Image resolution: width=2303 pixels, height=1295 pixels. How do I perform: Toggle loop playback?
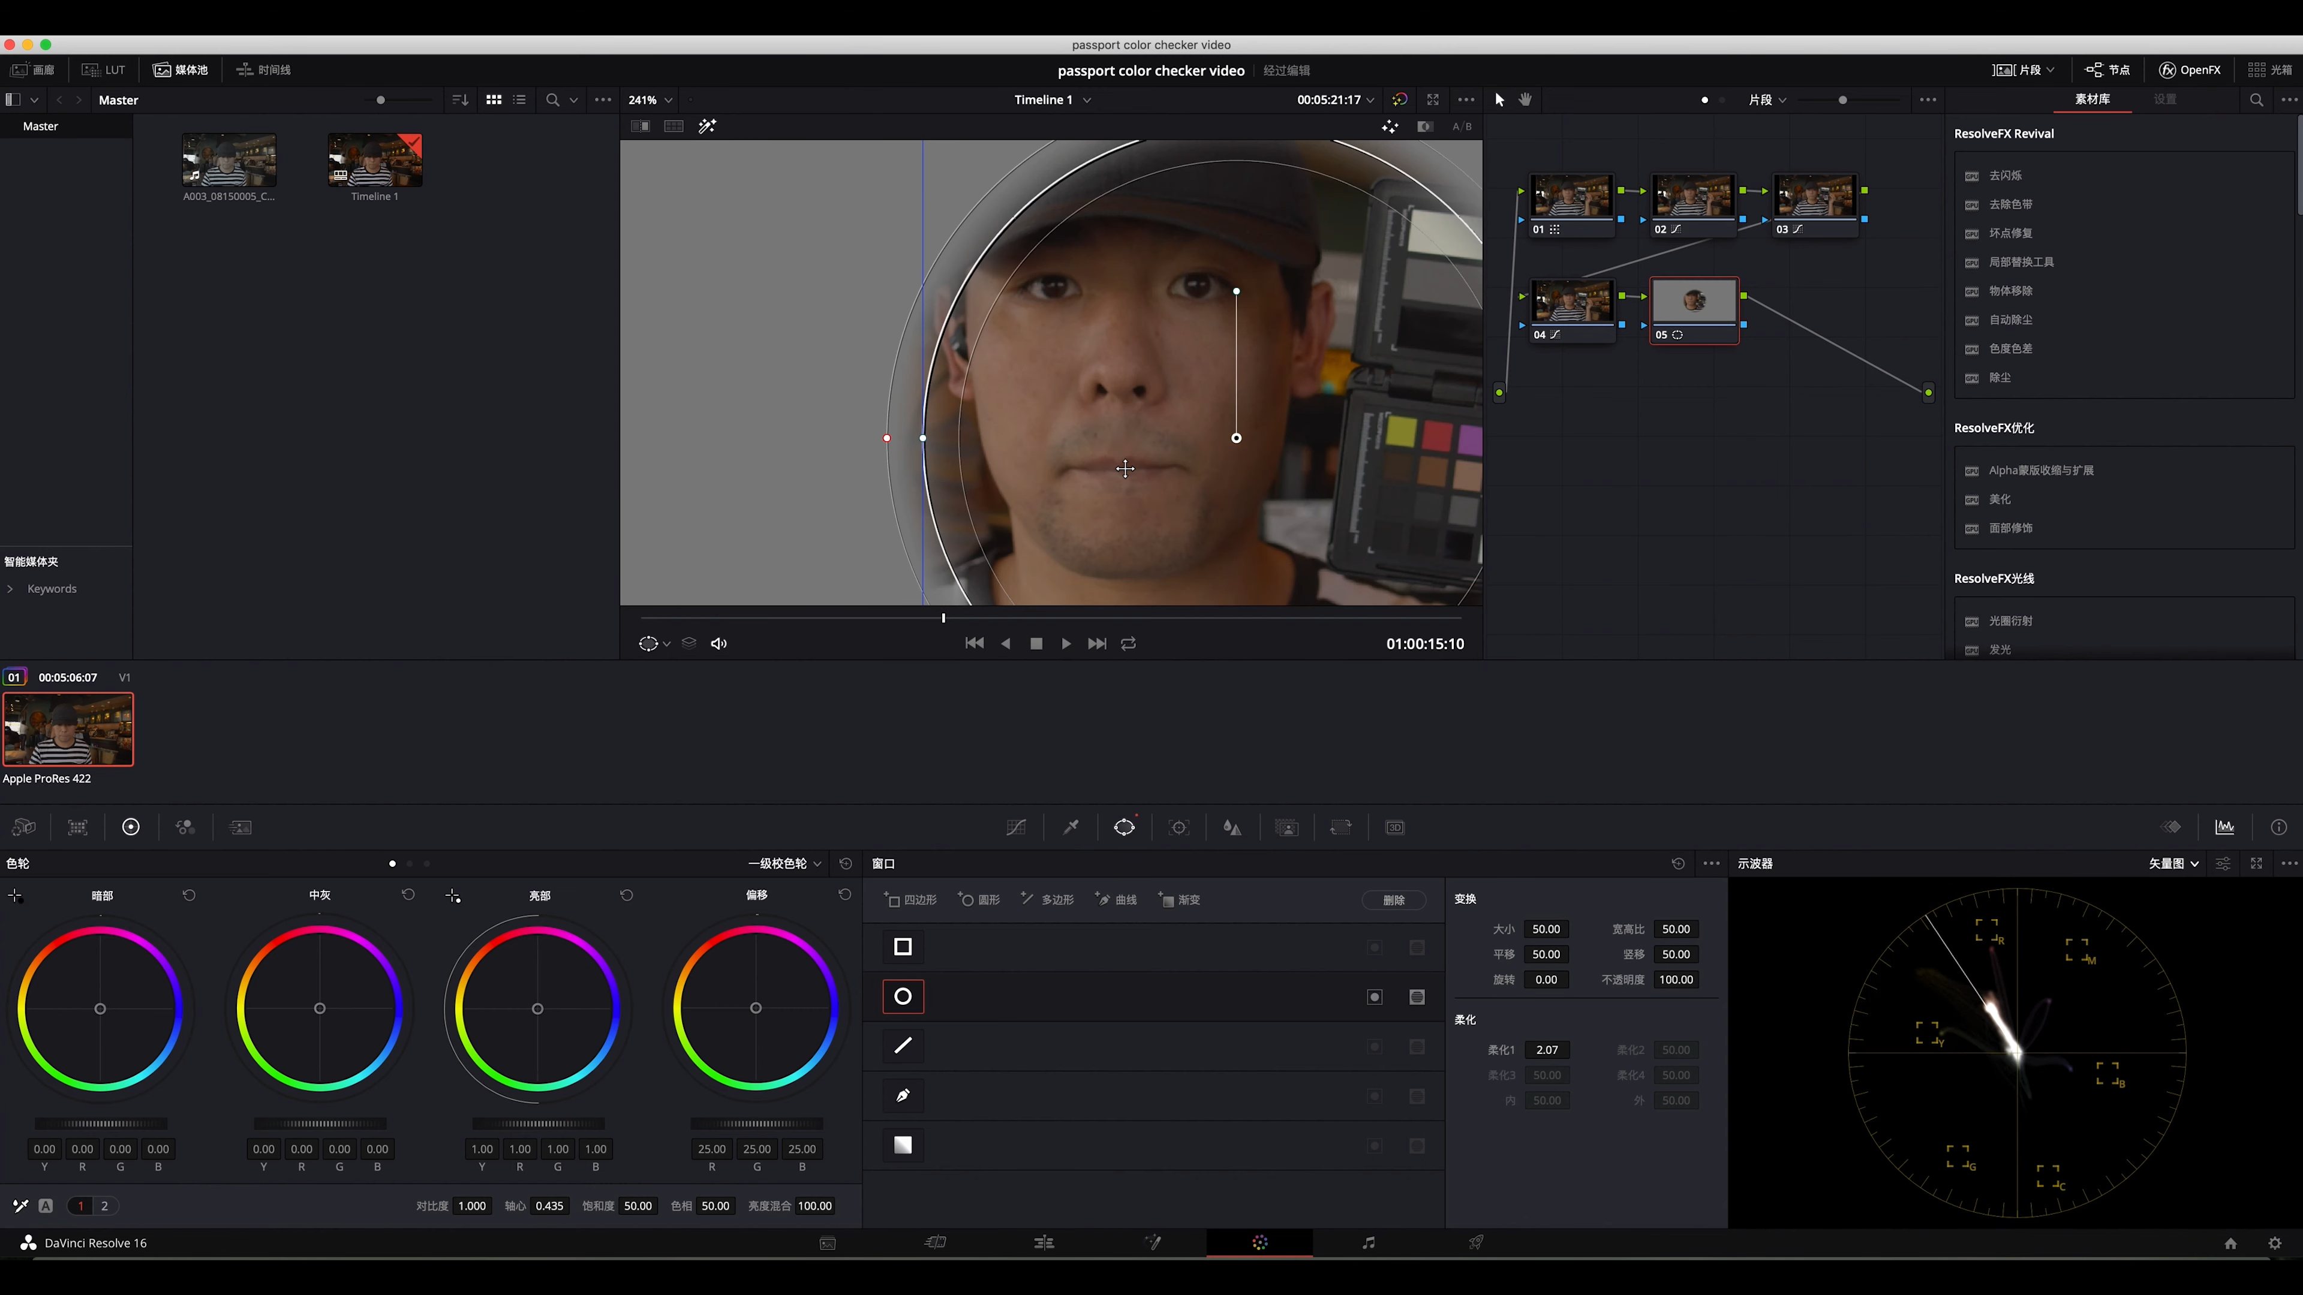[1128, 643]
